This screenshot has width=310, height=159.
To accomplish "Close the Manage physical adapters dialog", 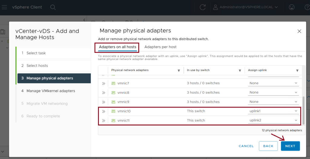I will [x=299, y=31].
